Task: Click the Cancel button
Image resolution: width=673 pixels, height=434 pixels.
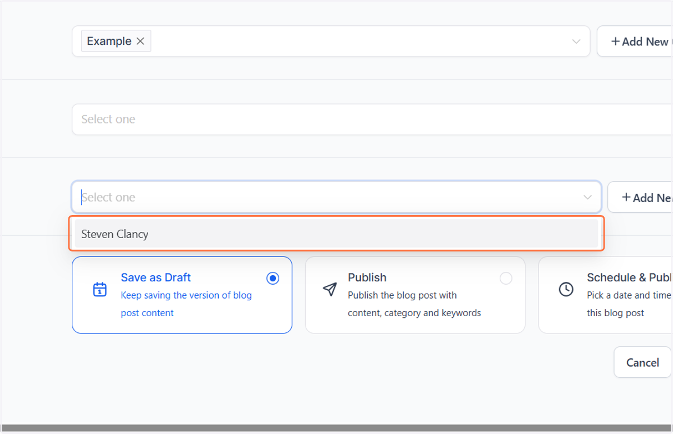Action: (x=643, y=362)
